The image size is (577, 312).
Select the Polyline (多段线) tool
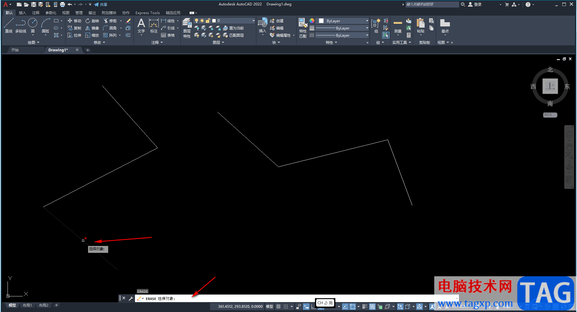(x=21, y=26)
